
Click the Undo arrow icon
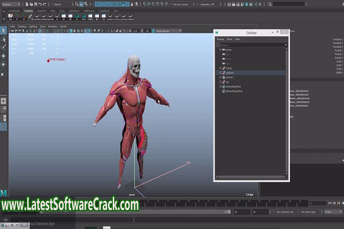[40, 4]
